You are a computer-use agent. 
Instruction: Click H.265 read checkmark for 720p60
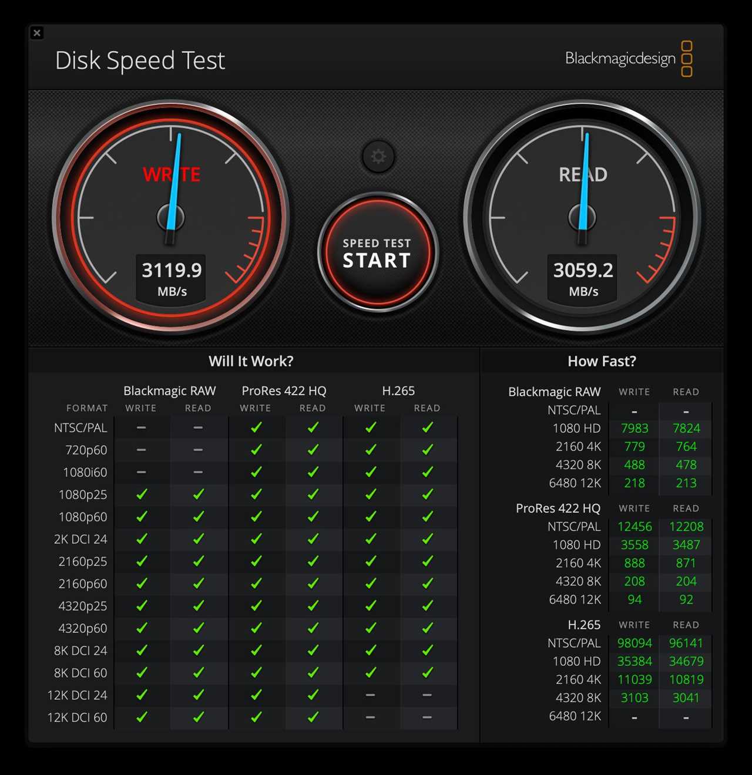coord(428,450)
